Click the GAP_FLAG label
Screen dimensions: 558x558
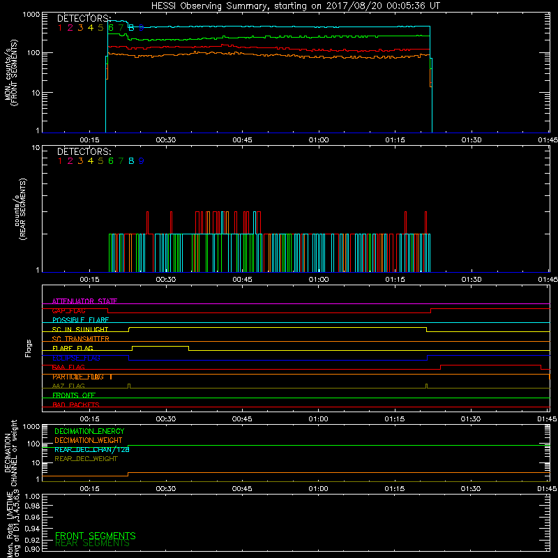point(68,310)
